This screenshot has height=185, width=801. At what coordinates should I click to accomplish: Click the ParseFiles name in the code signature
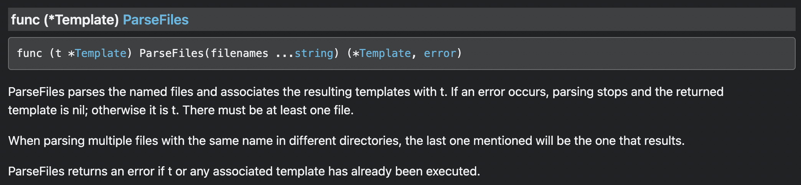171,54
